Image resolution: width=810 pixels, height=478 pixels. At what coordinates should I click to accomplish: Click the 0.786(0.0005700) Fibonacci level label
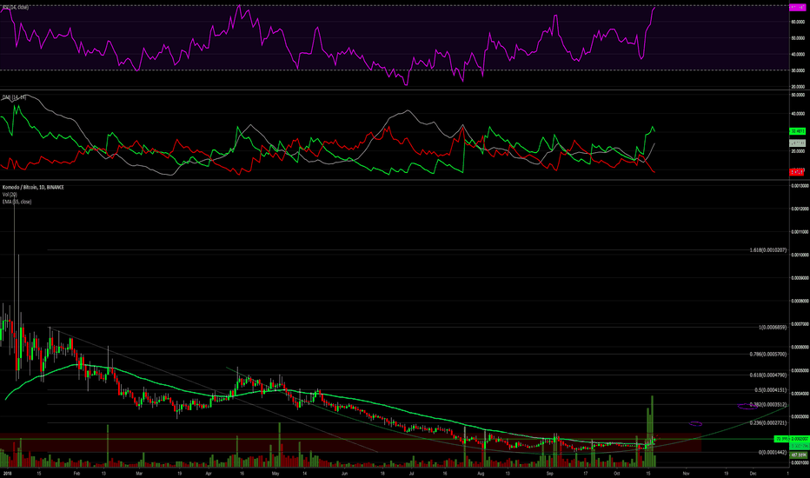[768, 354]
